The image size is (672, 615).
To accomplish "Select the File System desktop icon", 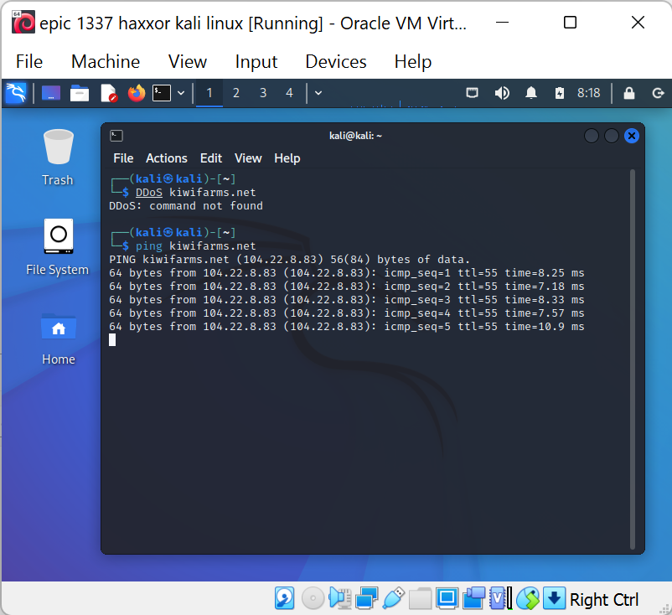I will point(58,247).
